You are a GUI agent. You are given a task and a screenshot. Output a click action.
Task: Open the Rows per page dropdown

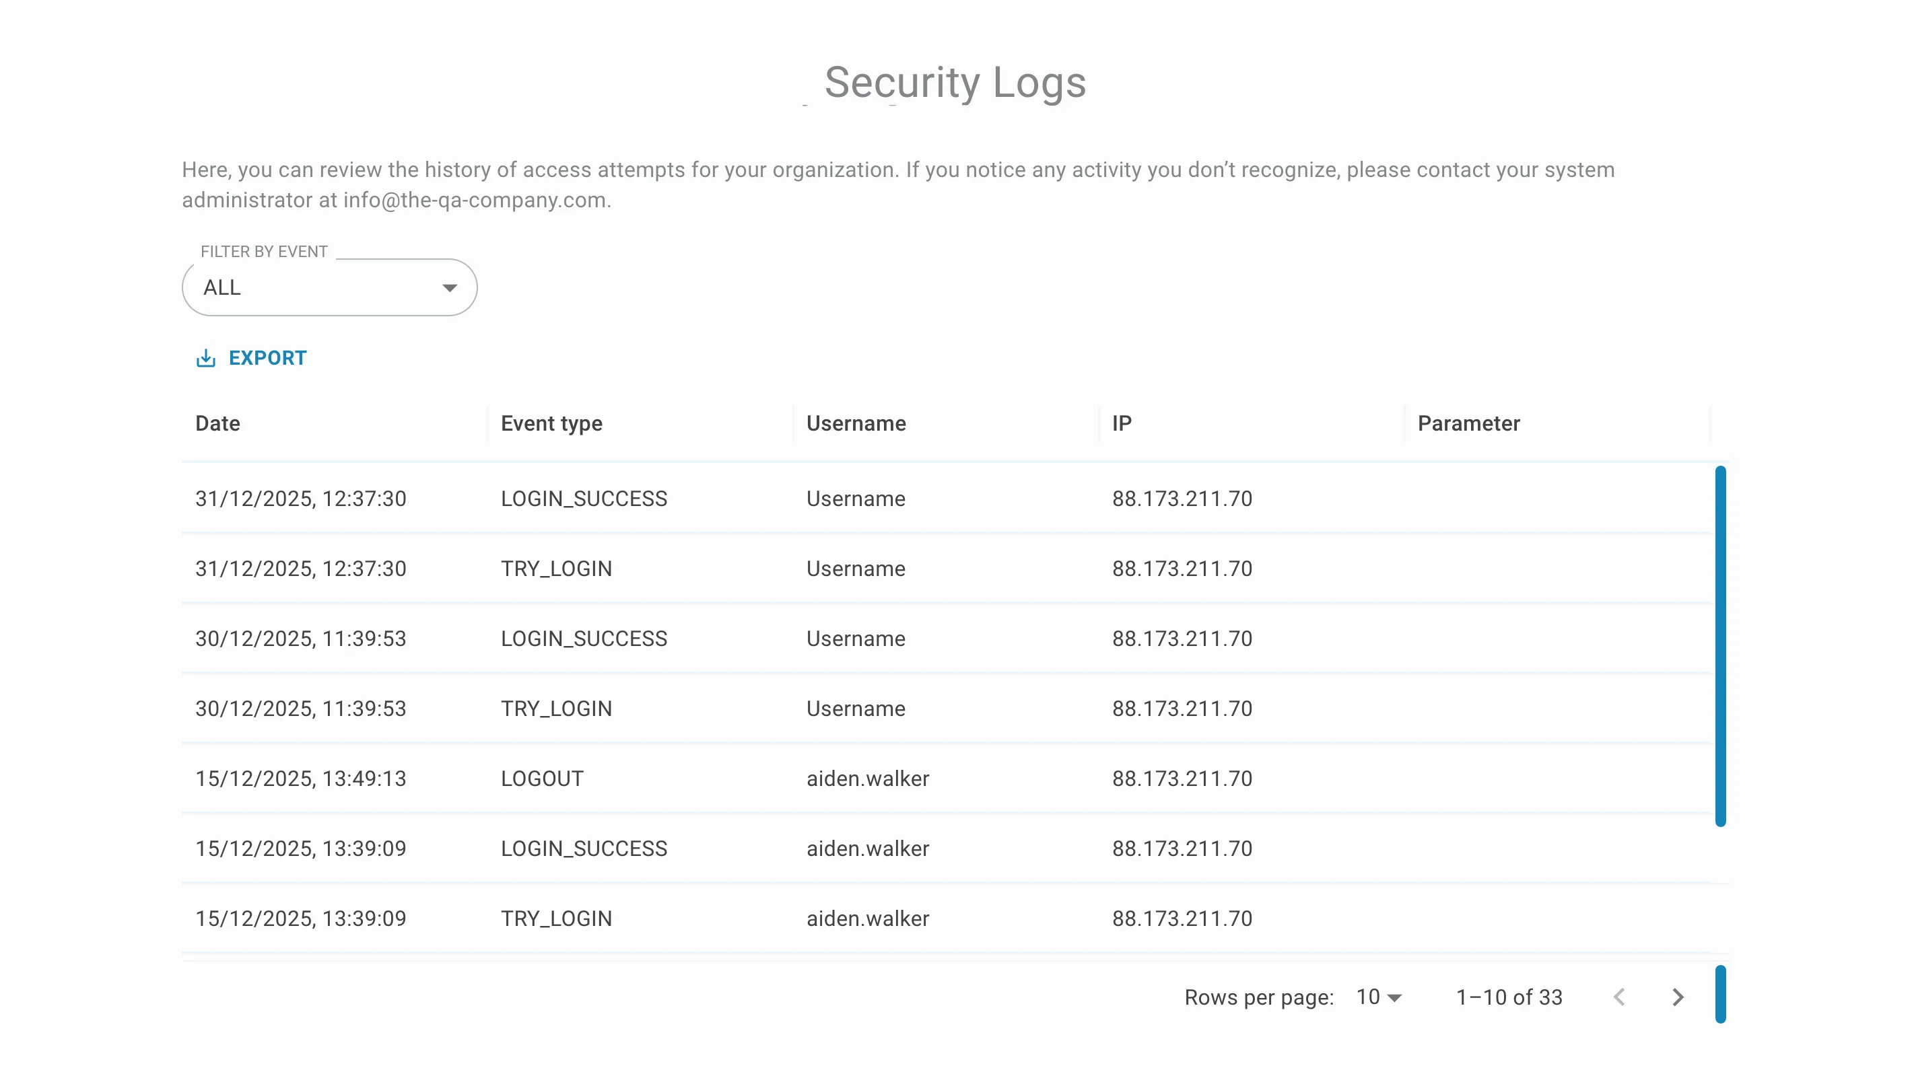point(1378,997)
